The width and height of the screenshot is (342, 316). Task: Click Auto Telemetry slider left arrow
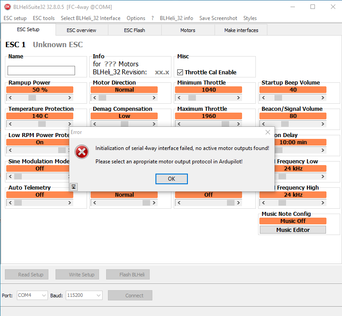pyautogui.click(x=10, y=203)
